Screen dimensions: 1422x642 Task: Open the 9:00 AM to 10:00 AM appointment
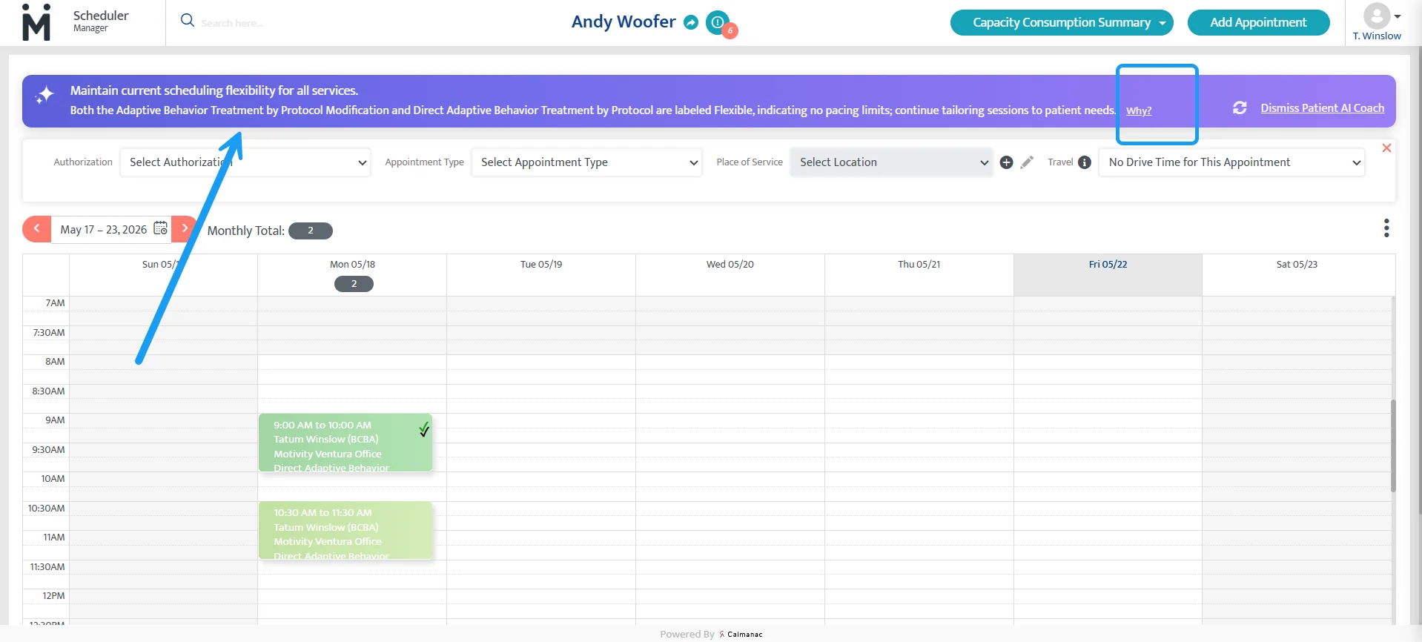345,443
